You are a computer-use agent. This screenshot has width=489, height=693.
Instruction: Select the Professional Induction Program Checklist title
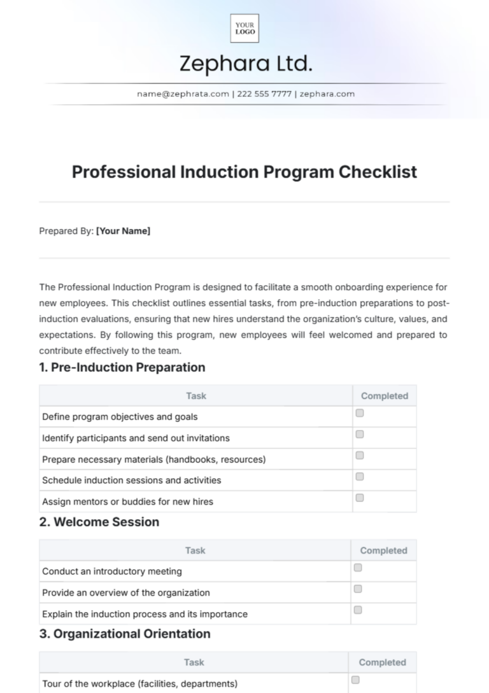pos(244,172)
